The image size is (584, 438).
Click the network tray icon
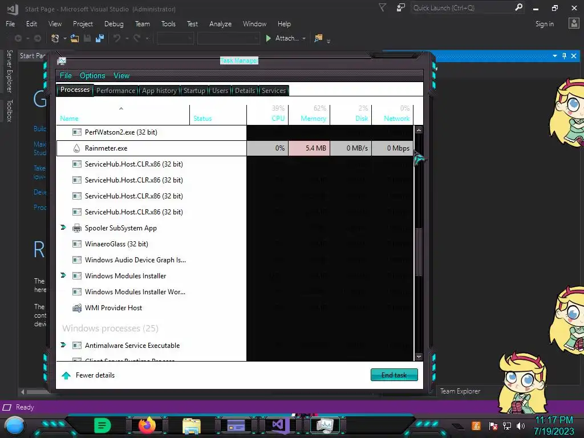pyautogui.click(x=507, y=425)
